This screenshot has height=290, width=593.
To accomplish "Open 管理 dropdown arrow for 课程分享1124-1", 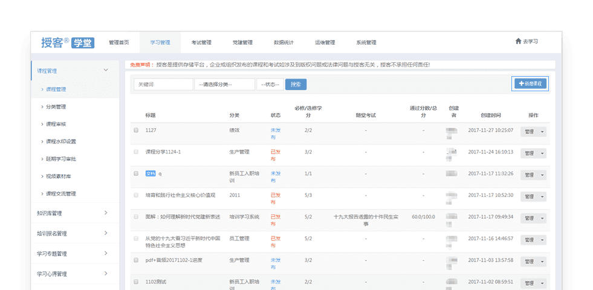I will 542,153.
